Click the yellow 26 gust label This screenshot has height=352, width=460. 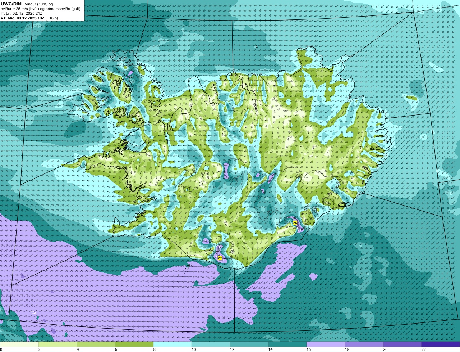click(295, 223)
